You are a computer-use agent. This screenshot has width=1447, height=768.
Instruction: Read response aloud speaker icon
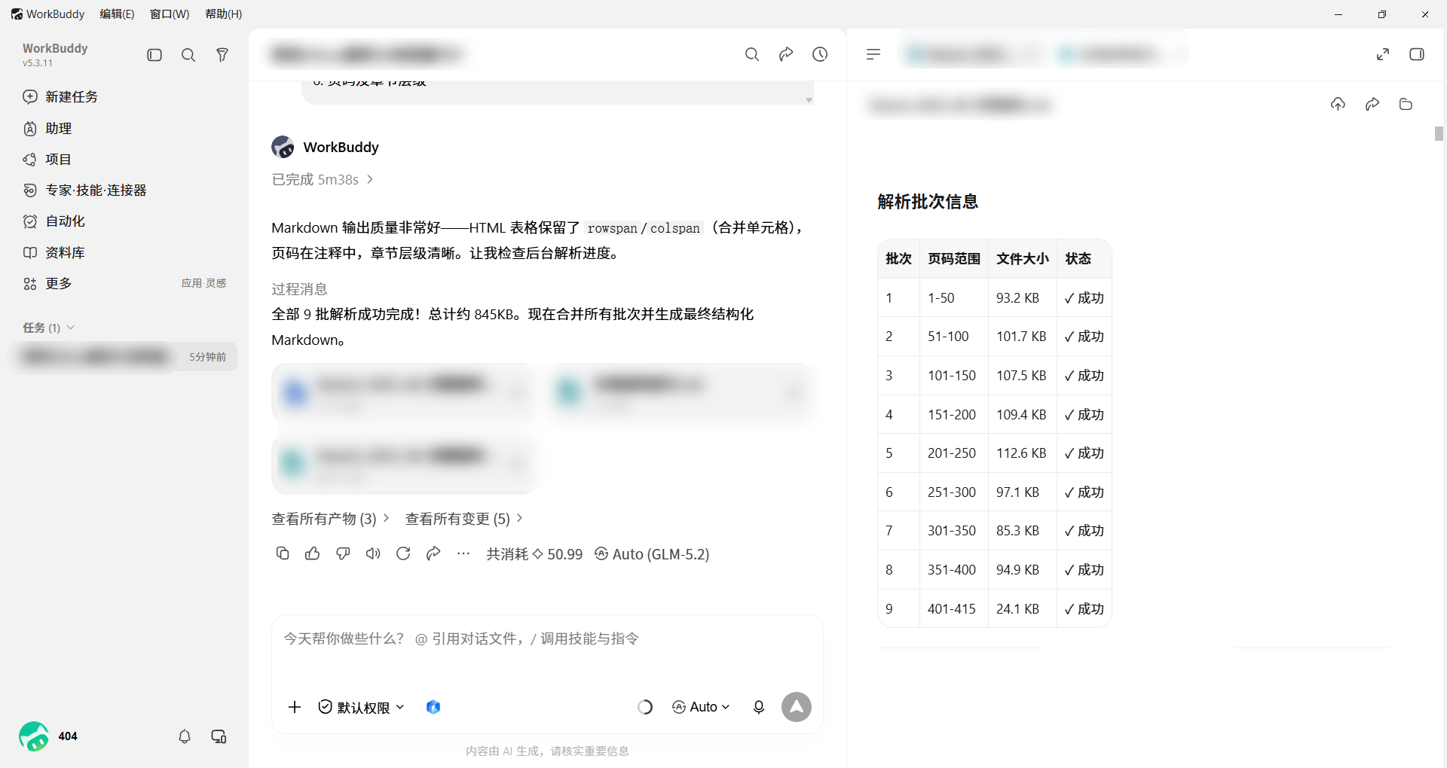[373, 553]
